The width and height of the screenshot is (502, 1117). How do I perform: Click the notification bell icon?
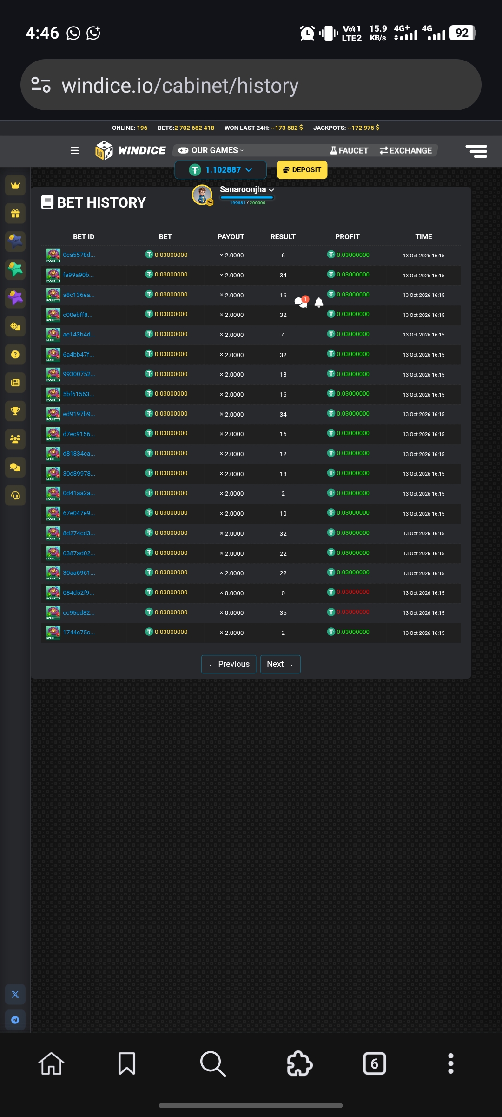319,303
